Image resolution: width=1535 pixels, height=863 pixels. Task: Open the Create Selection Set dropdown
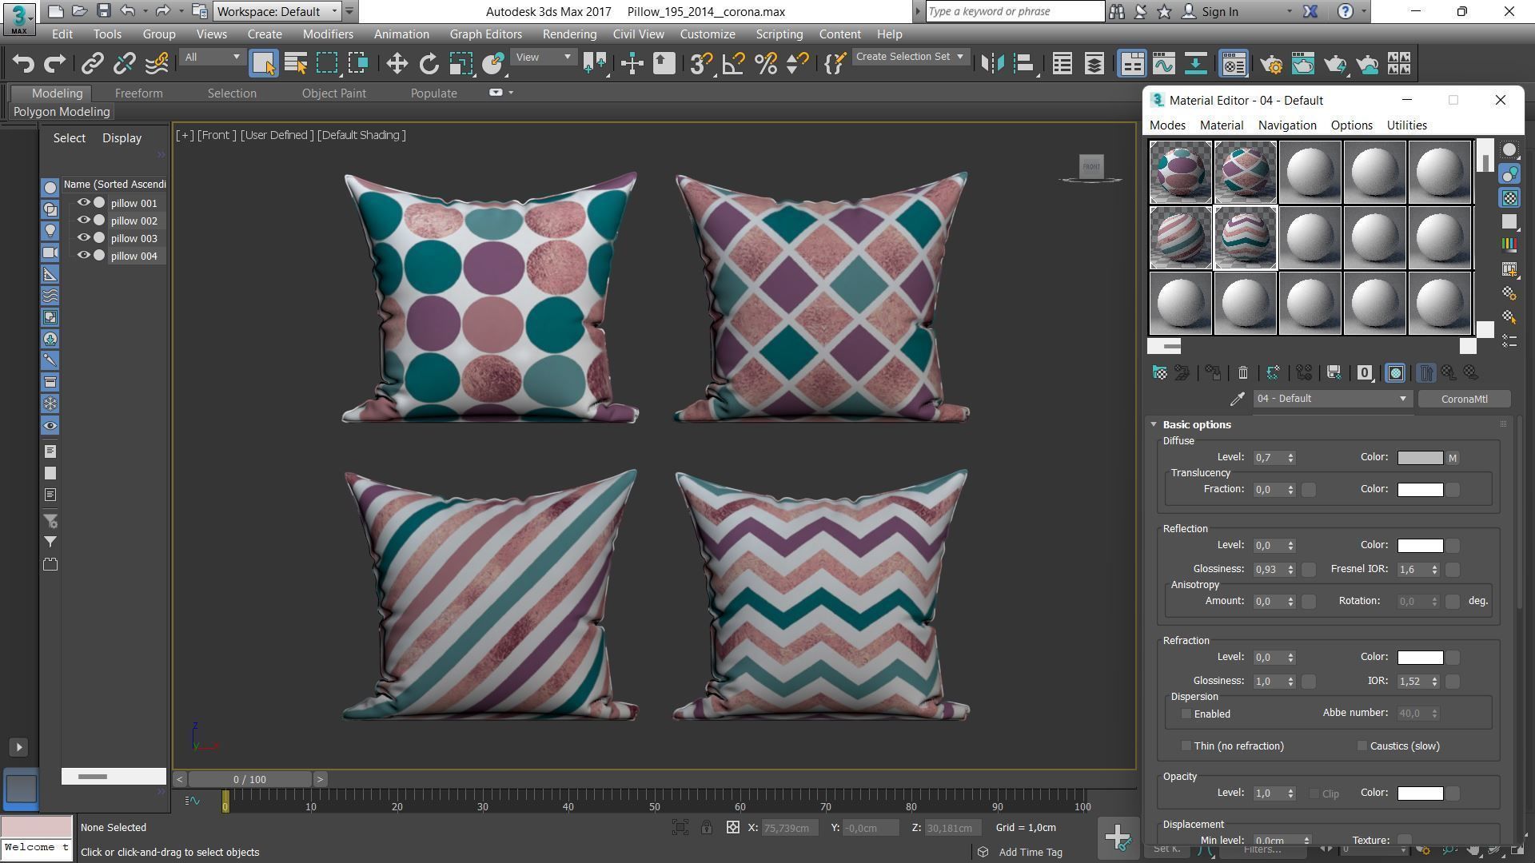pyautogui.click(x=910, y=57)
